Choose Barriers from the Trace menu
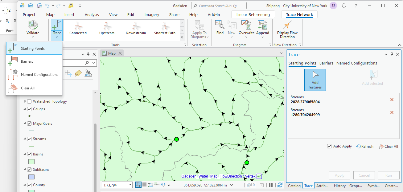Image resolution: width=403 pixels, height=192 pixels. coord(27,61)
